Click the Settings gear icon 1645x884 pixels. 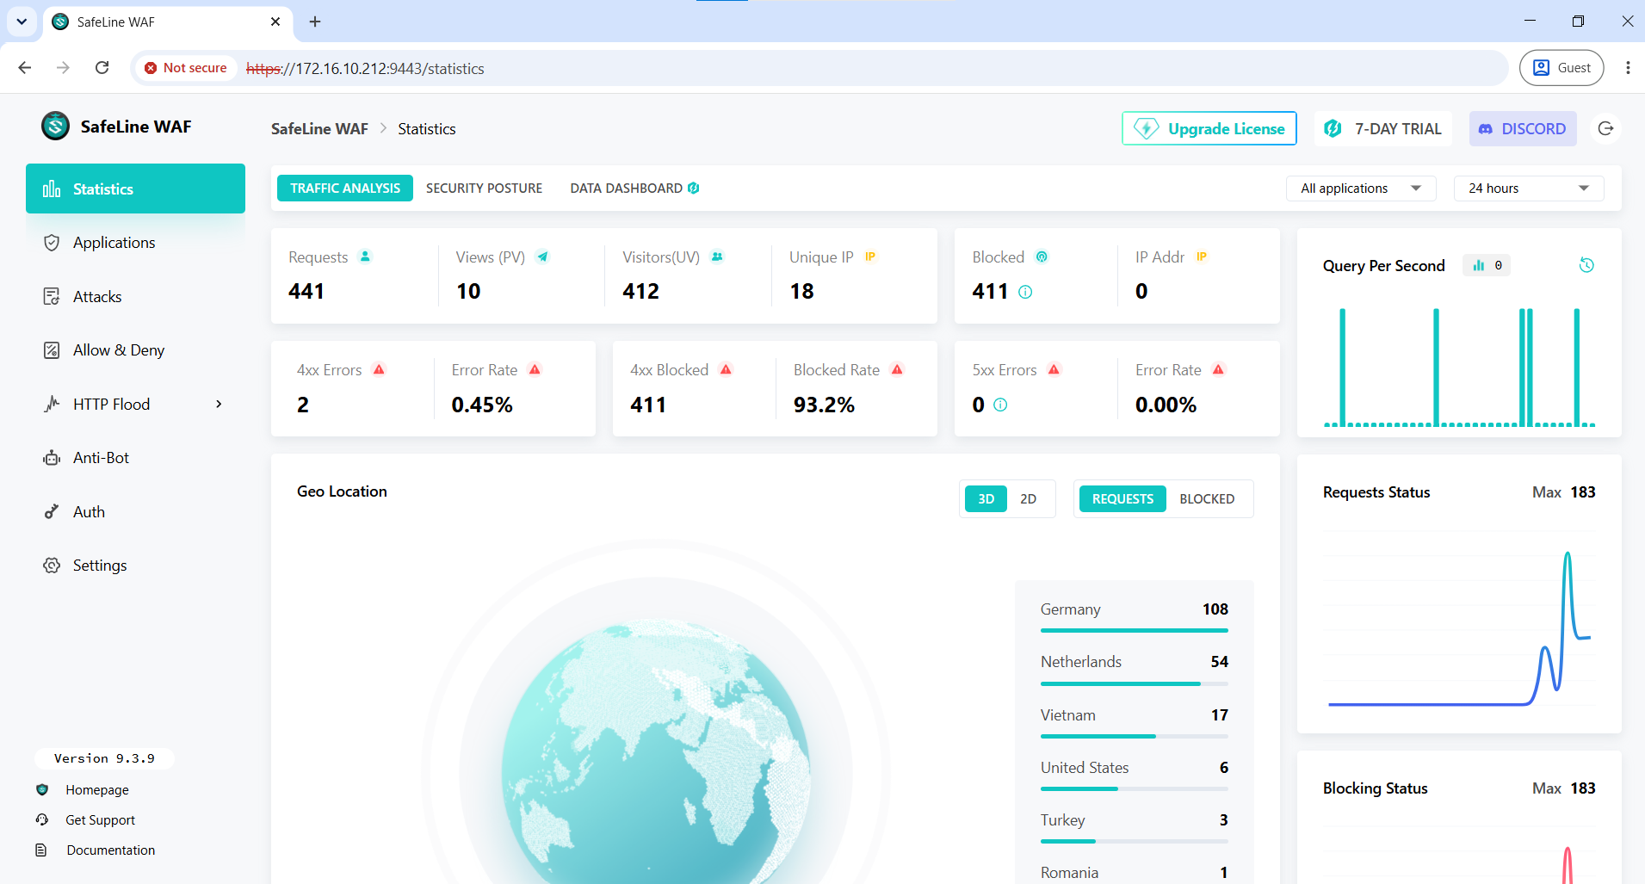[52, 566]
